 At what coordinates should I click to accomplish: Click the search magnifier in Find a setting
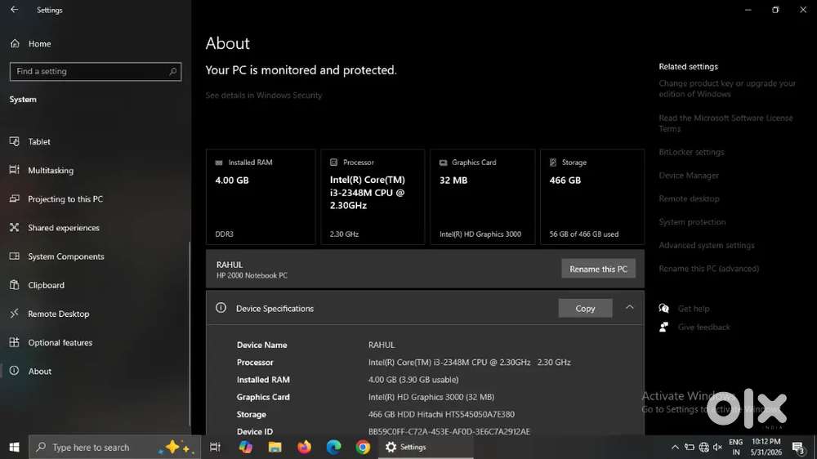click(x=173, y=71)
